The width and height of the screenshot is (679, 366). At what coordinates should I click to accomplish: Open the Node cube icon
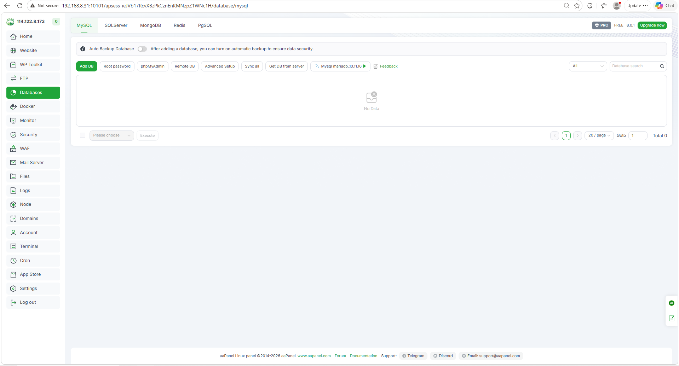(13, 204)
